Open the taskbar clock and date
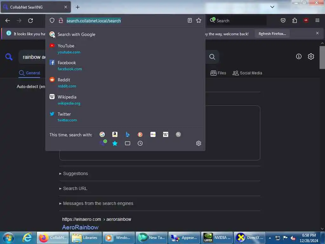 309,238
